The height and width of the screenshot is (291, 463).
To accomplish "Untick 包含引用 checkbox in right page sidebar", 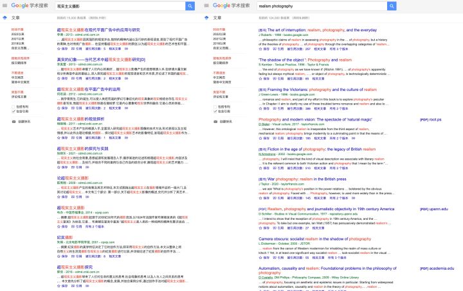I will point(215,112).
